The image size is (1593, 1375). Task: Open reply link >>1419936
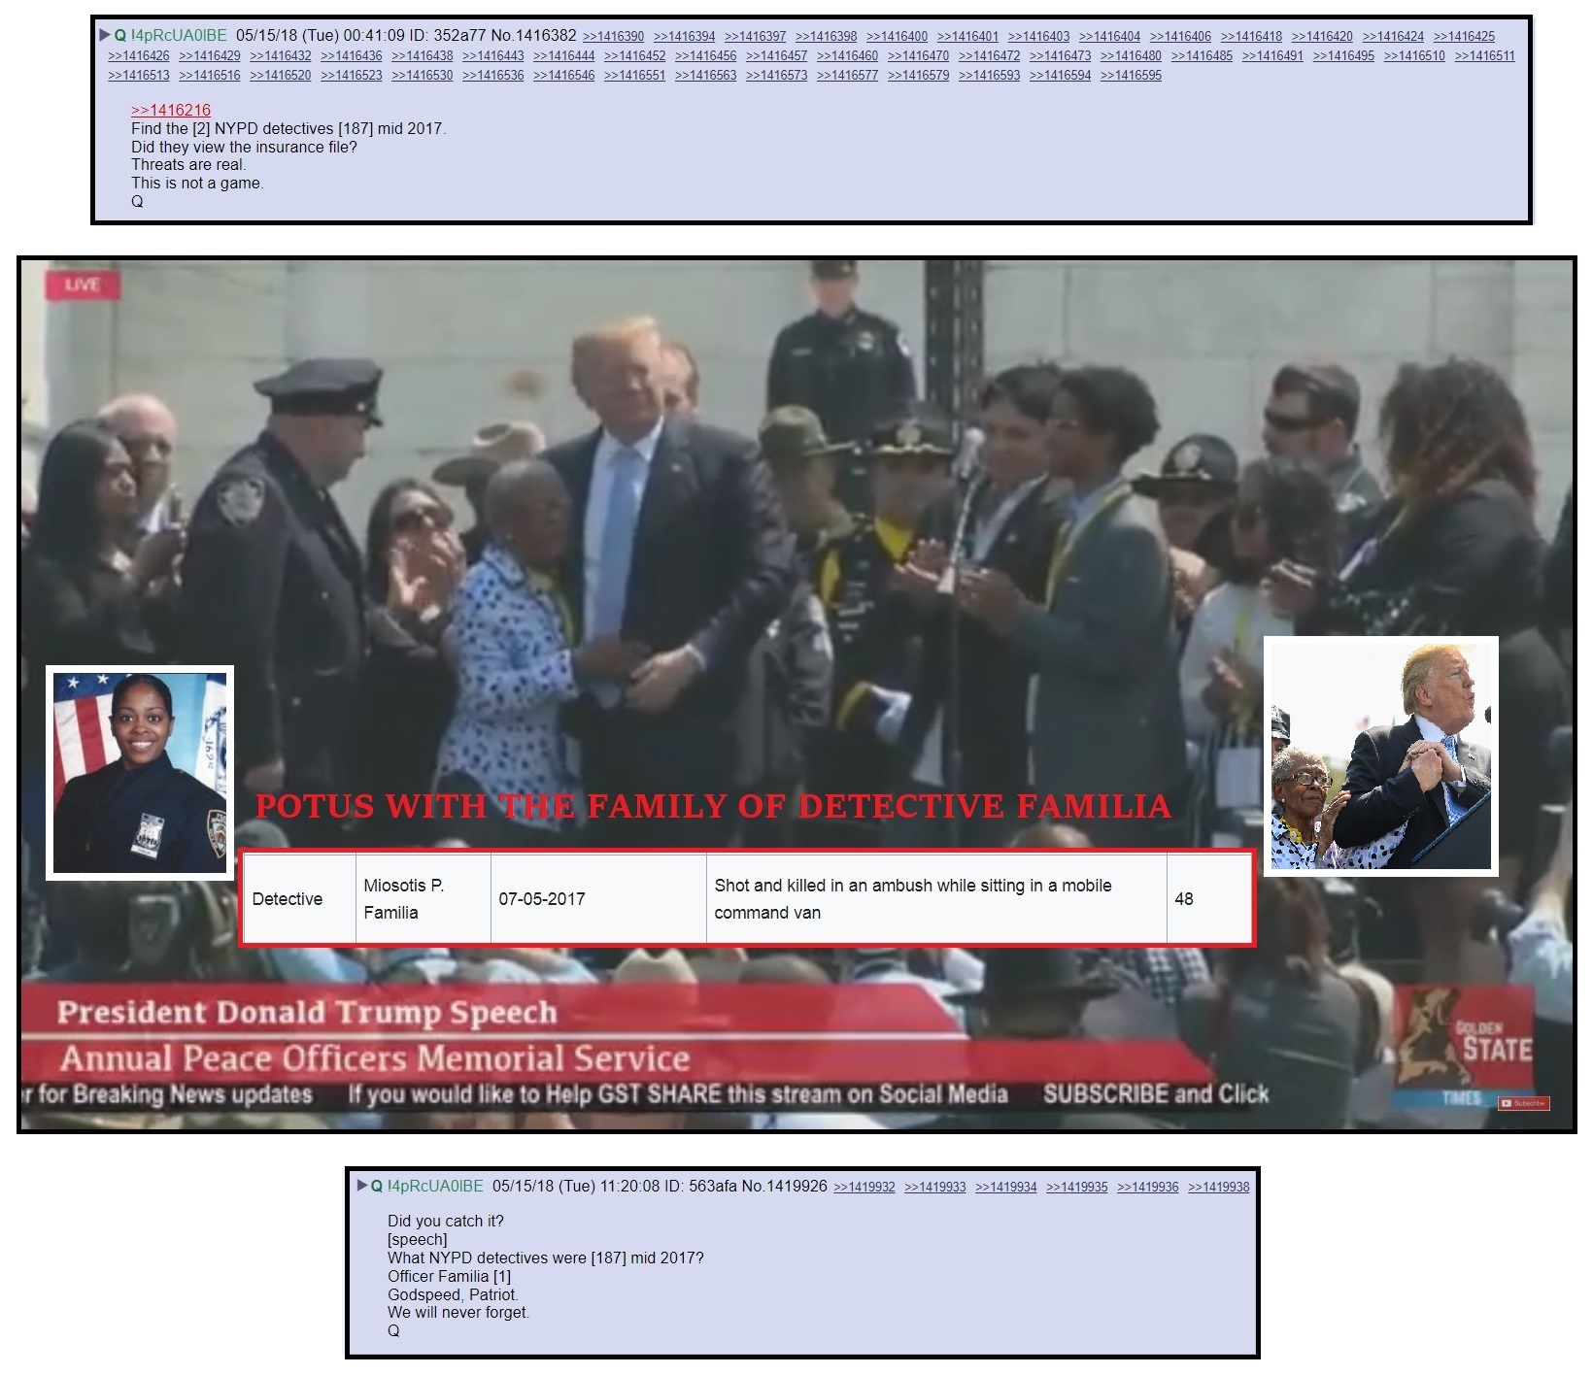[1148, 1187]
